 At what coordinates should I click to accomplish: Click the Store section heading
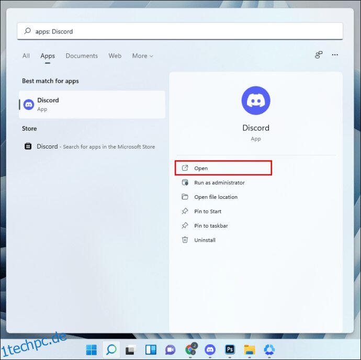(29, 129)
